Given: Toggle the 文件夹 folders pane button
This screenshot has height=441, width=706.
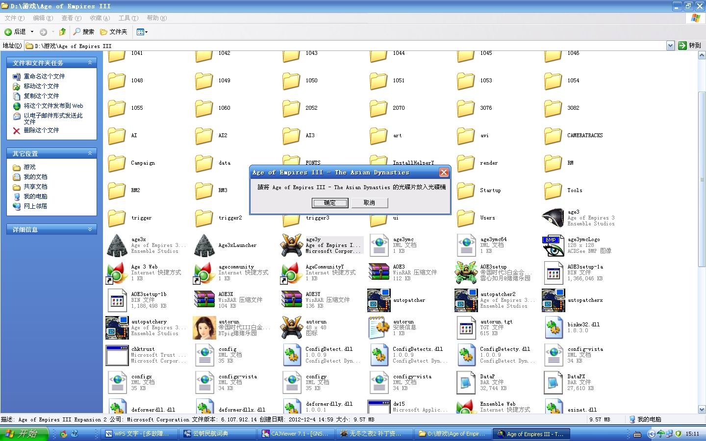Looking at the screenshot, I should [114, 32].
